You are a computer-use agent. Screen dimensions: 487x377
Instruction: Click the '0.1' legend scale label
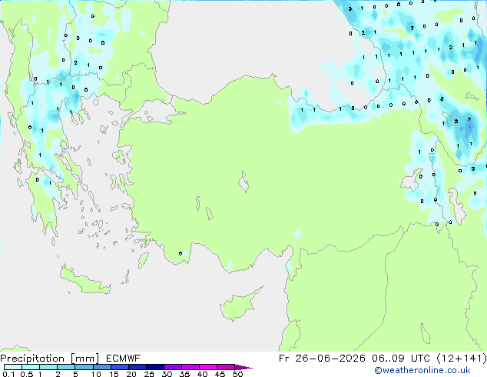click(x=8, y=374)
